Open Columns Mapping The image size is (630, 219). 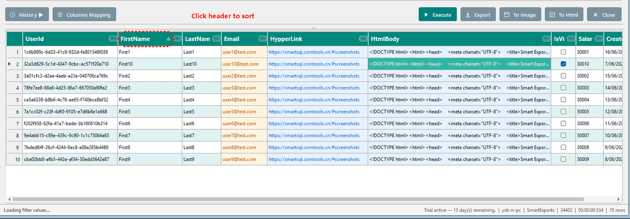coord(84,15)
